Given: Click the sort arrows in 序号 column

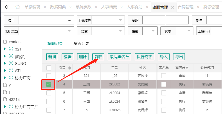Looking at the screenshot, I should click(x=69, y=68).
